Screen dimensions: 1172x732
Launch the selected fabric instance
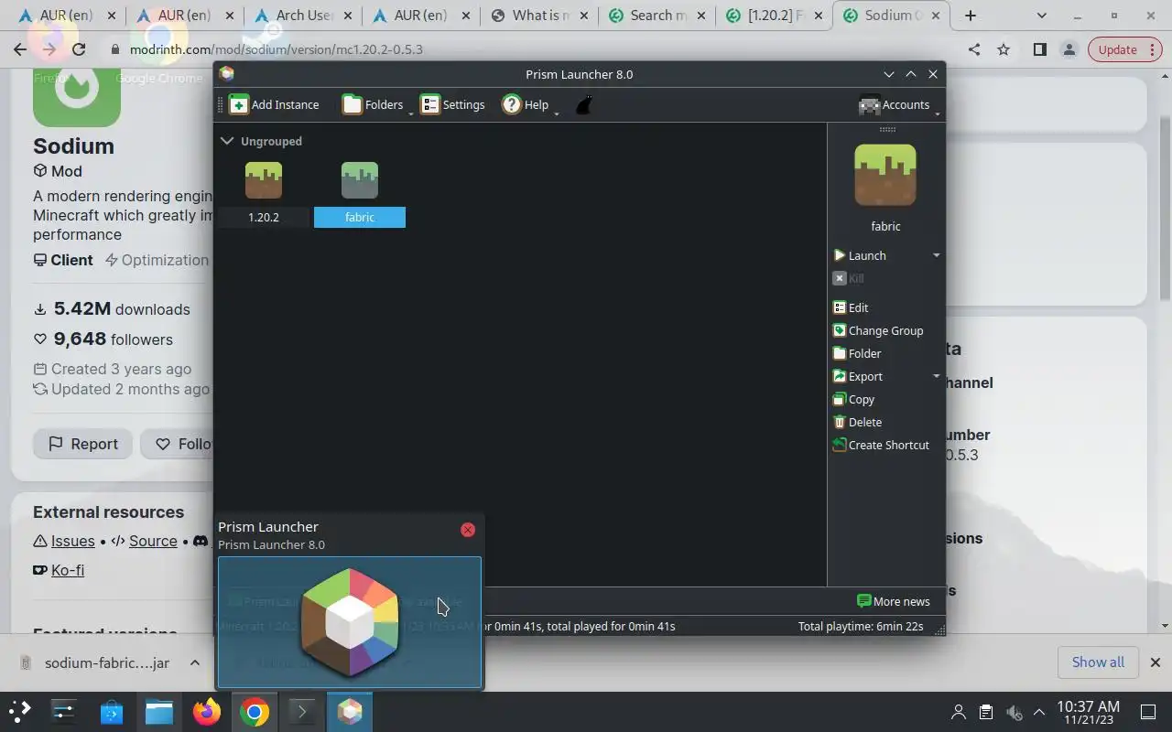coord(860,255)
